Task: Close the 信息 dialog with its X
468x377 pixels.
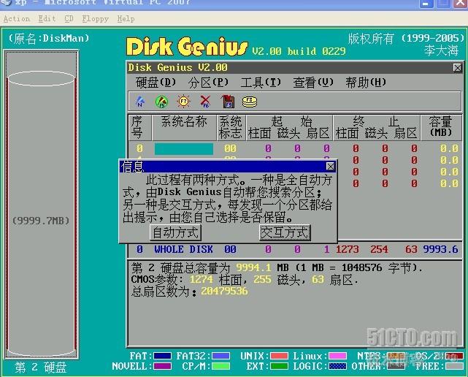Action: point(330,166)
